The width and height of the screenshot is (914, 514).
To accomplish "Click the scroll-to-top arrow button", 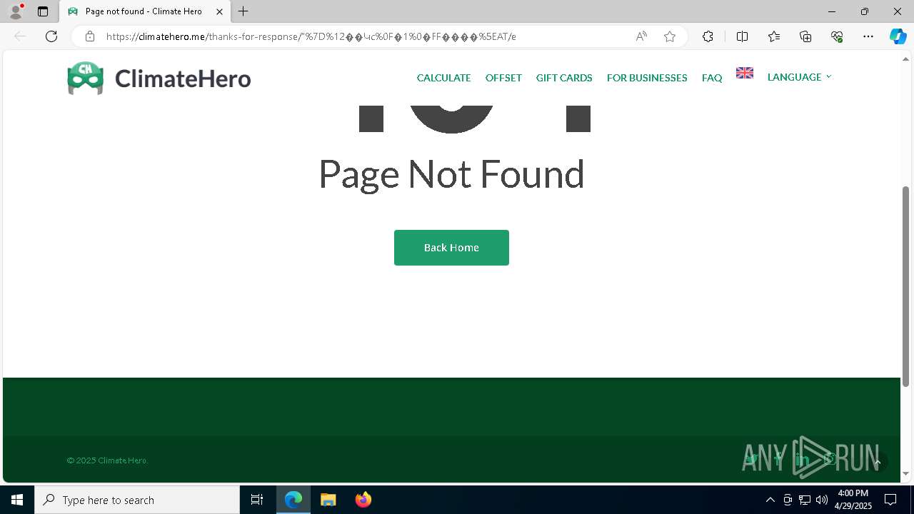I will [878, 463].
